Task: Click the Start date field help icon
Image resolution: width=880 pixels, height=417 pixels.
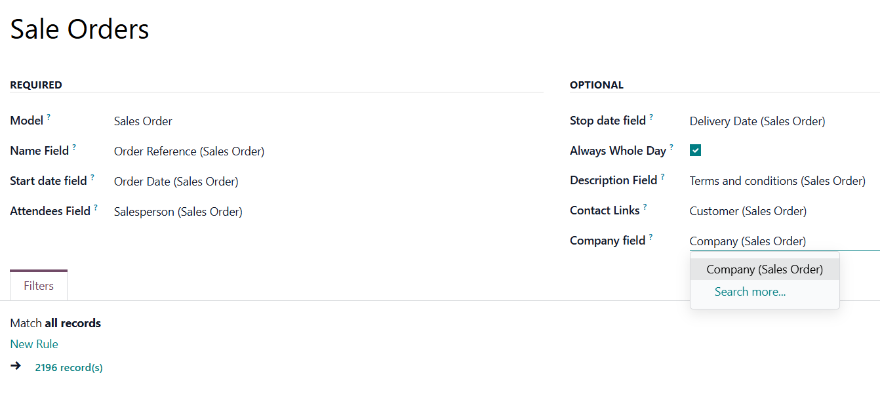Action: 92,178
